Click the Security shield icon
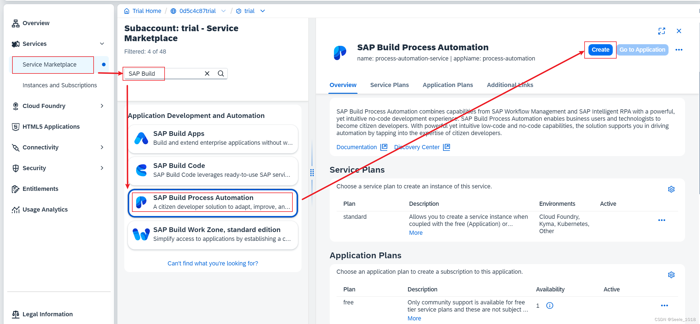This screenshot has height=324, width=700. point(15,168)
